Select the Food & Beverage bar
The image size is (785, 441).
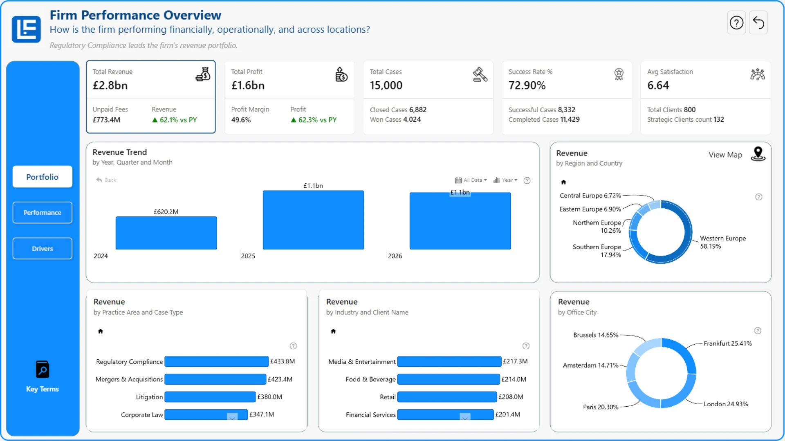[x=449, y=379]
